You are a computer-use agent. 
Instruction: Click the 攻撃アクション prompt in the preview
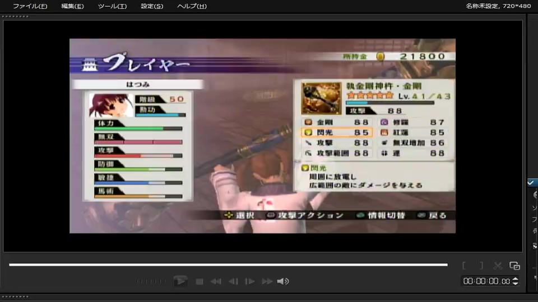pyautogui.click(x=305, y=215)
